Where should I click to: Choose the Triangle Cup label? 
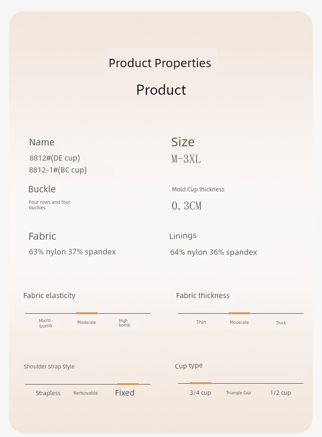[x=238, y=393]
